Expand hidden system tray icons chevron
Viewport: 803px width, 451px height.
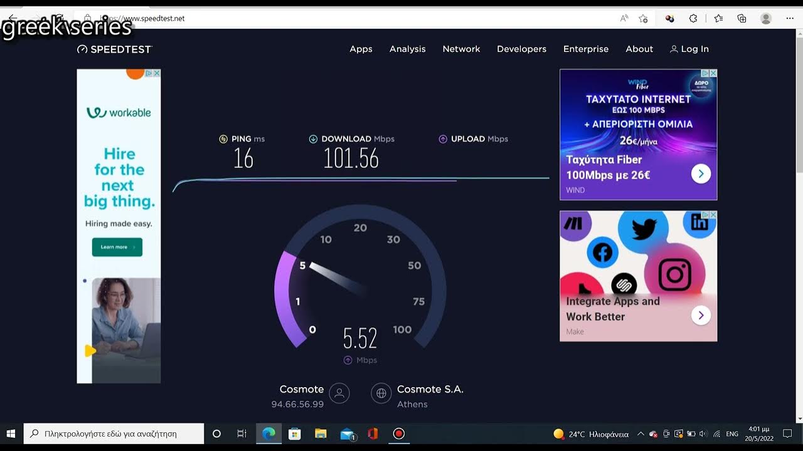[641, 434]
